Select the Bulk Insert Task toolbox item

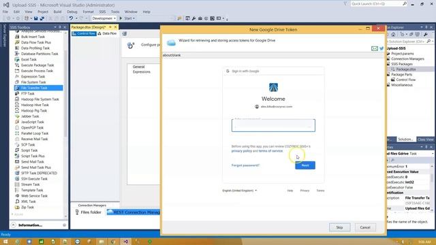[33, 37]
